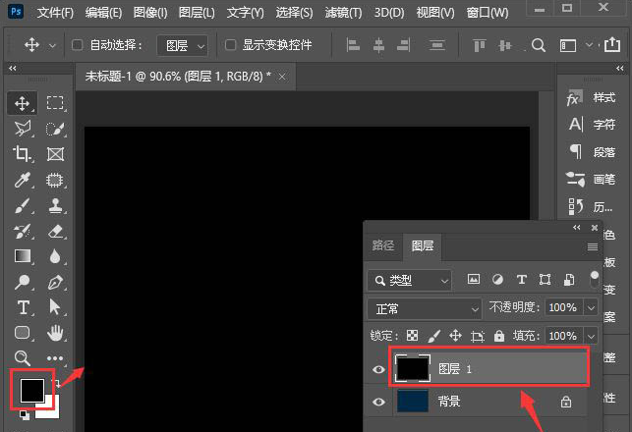Select the Rounded Rectangle shape tool

tap(23, 333)
